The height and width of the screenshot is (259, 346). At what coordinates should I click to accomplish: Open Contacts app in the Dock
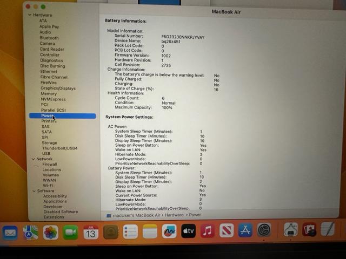pos(110,232)
